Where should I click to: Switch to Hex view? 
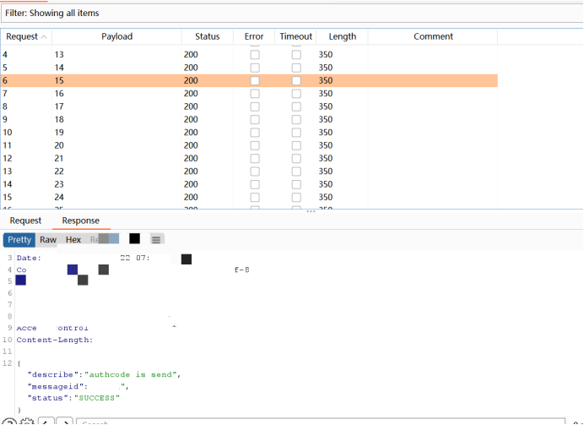coord(73,239)
